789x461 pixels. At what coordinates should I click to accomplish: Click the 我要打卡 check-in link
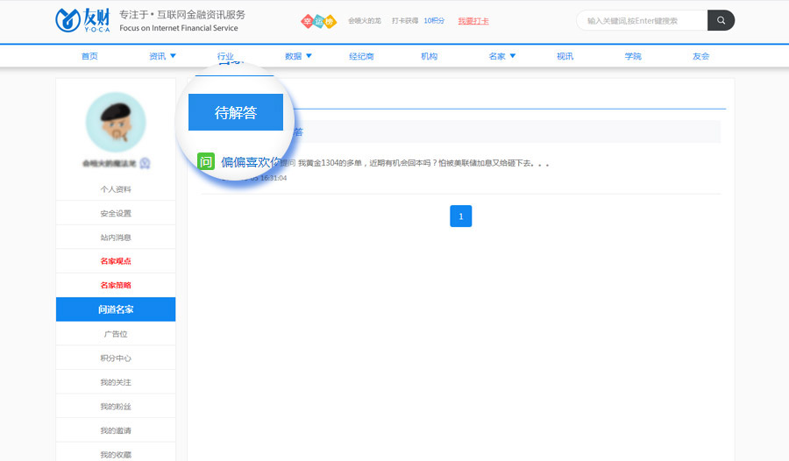(x=473, y=21)
